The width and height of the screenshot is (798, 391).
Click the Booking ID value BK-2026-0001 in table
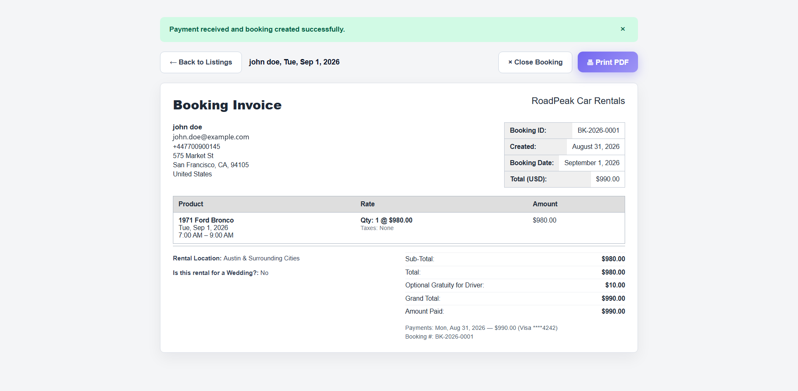click(598, 131)
